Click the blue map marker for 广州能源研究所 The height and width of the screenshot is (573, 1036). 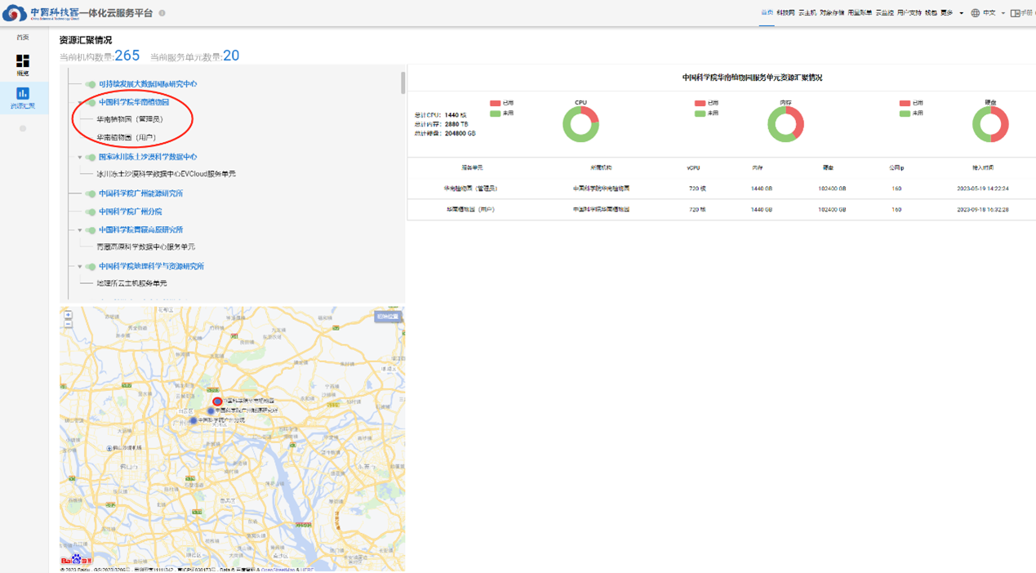point(211,411)
